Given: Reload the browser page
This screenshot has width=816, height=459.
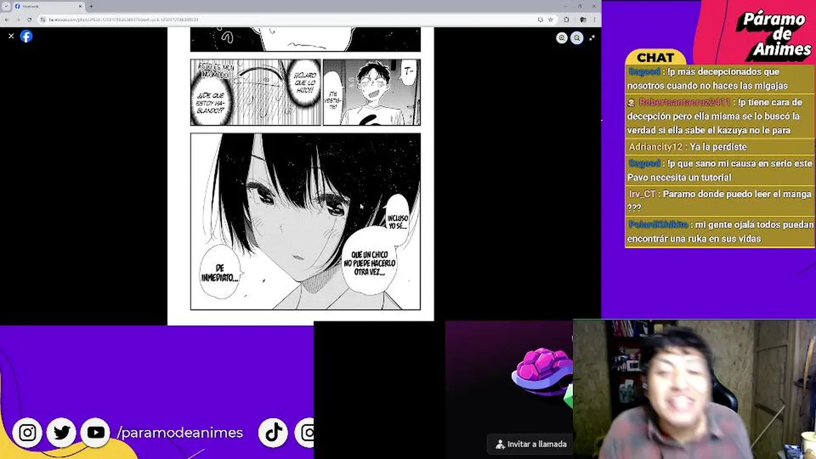Looking at the screenshot, I should (29, 20).
